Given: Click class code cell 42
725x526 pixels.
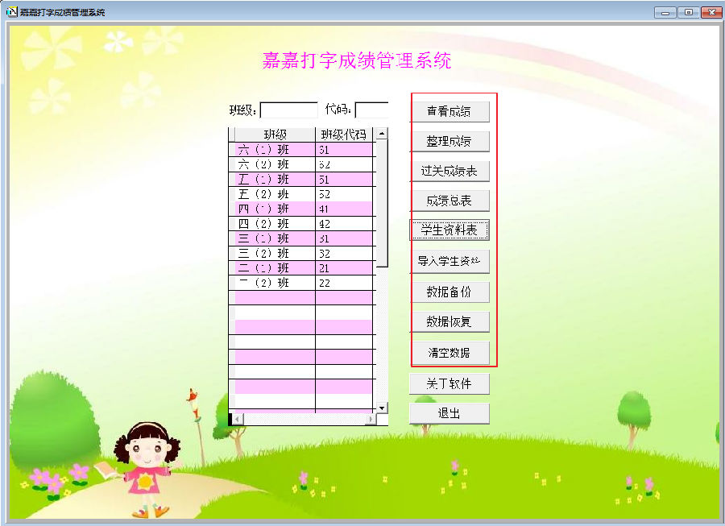Looking at the screenshot, I should 344,224.
